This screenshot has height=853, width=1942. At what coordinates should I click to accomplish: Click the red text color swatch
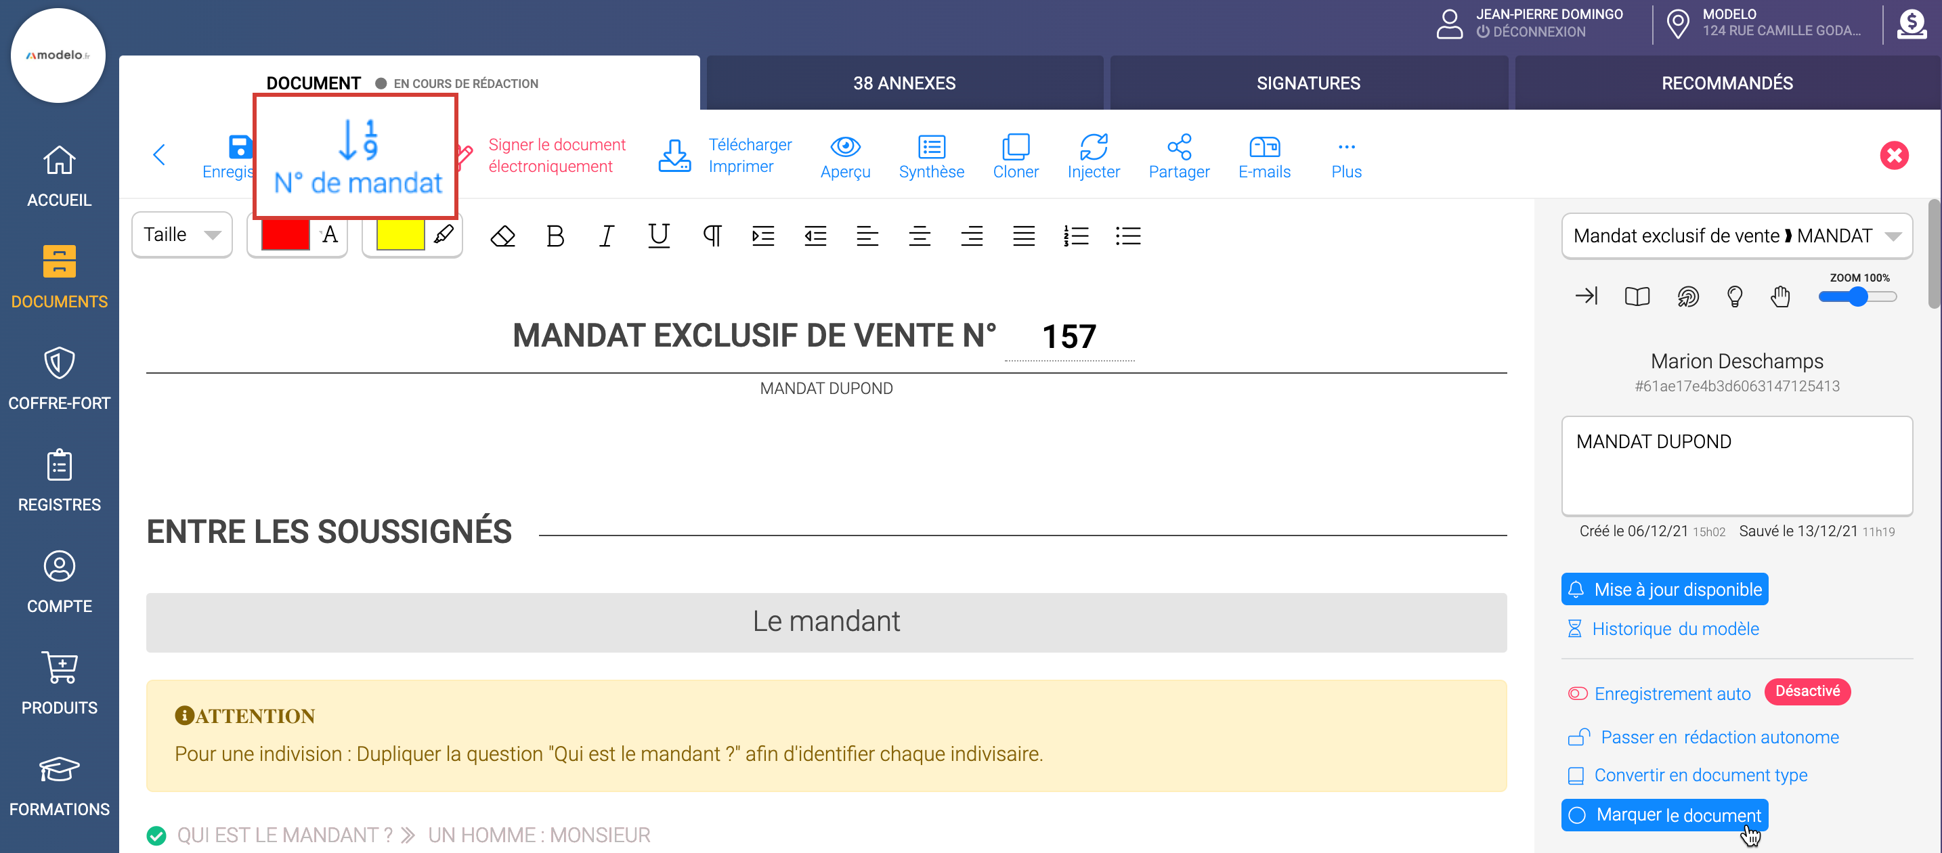[285, 235]
